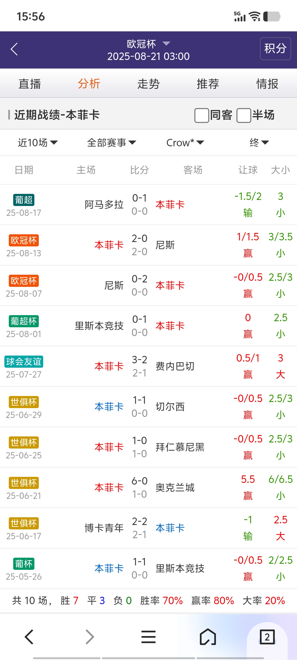Tap 阿马多拉 team name in first row
The height and width of the screenshot is (660, 297).
[104, 205]
